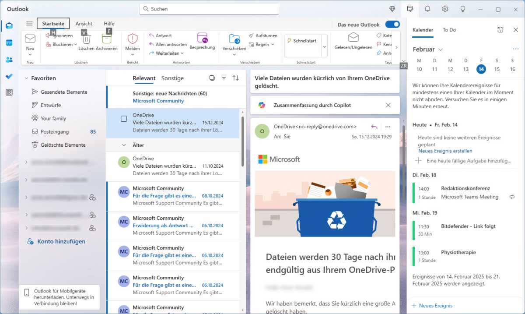Viewport: 525px width, 314px height.
Task: Toggle My Day panel icon in title bar
Action: [410, 9]
